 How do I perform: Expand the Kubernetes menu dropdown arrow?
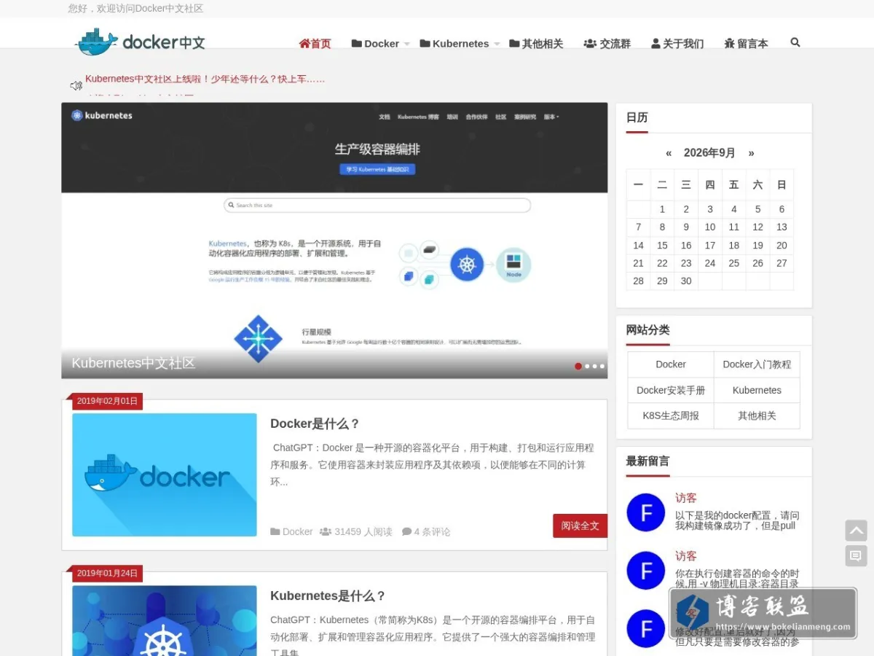[497, 44]
